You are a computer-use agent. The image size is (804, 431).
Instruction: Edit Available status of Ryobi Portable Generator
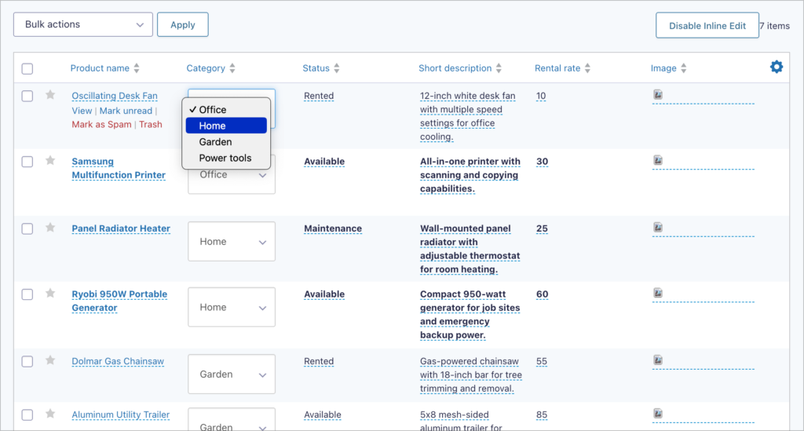point(324,294)
